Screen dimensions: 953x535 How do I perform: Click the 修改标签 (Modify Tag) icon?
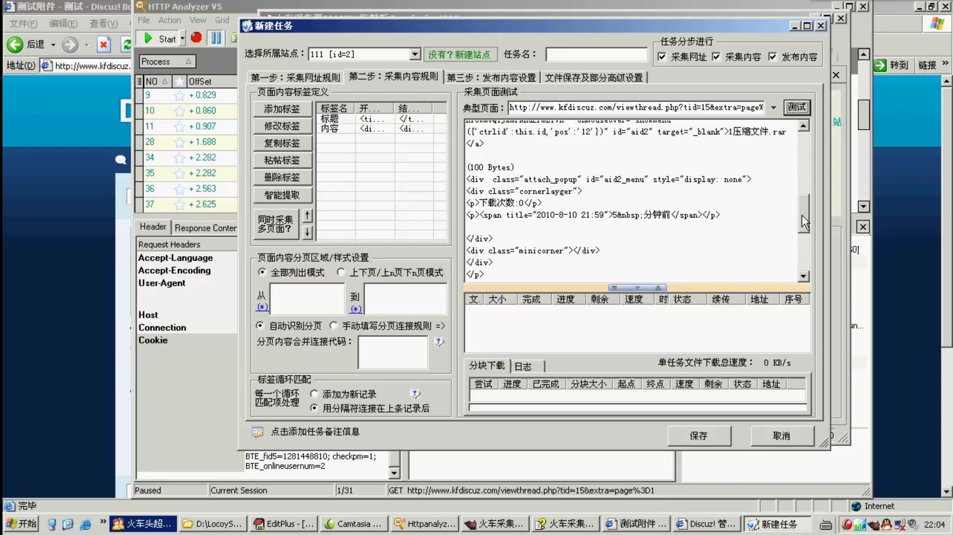[x=282, y=126]
